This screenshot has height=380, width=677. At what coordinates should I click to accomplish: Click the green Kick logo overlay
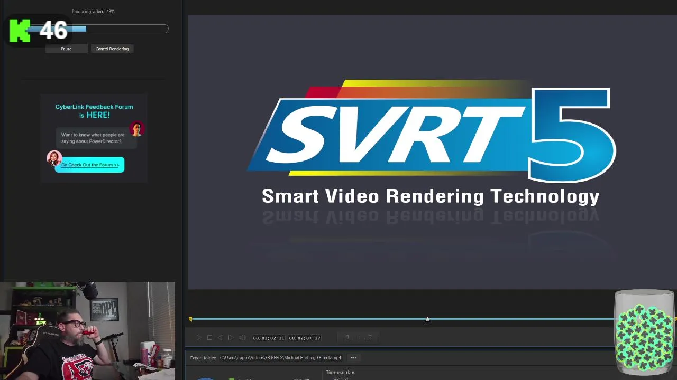pyautogui.click(x=20, y=31)
